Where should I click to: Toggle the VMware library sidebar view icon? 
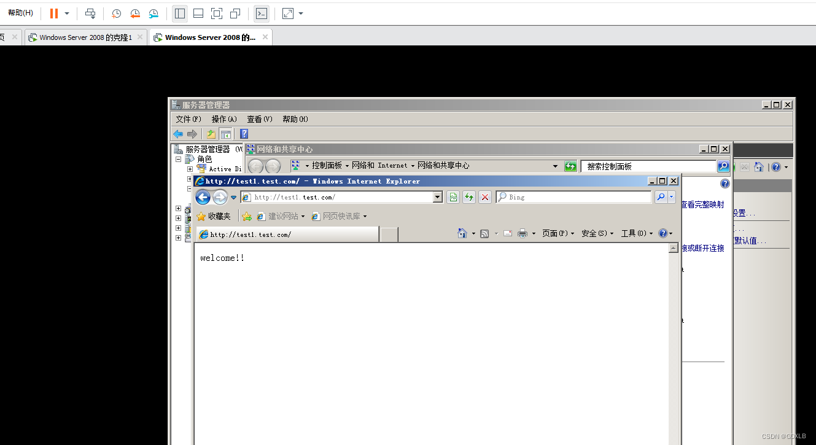[179, 13]
